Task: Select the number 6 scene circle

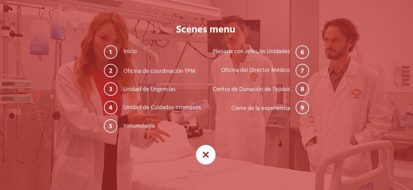Action: (302, 52)
